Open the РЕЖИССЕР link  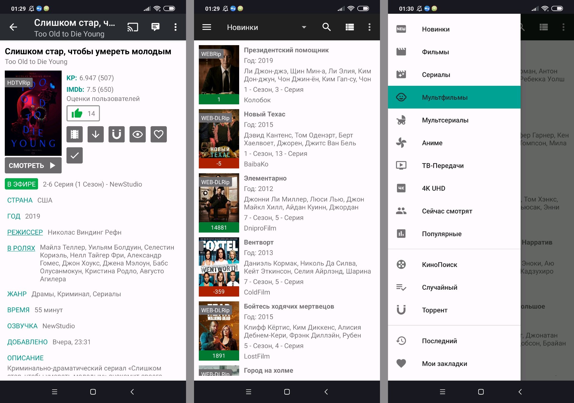click(25, 232)
